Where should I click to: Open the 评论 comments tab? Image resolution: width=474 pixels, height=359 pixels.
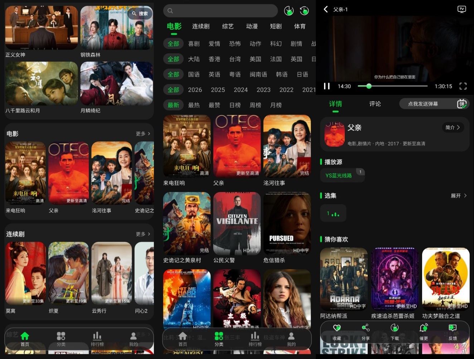pyautogui.click(x=375, y=104)
